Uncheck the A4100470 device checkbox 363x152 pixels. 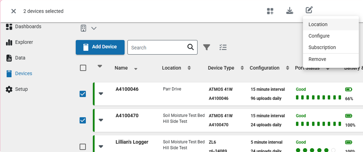coord(83,120)
